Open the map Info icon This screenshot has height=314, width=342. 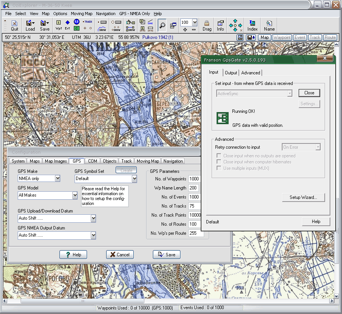pyautogui.click(x=220, y=25)
